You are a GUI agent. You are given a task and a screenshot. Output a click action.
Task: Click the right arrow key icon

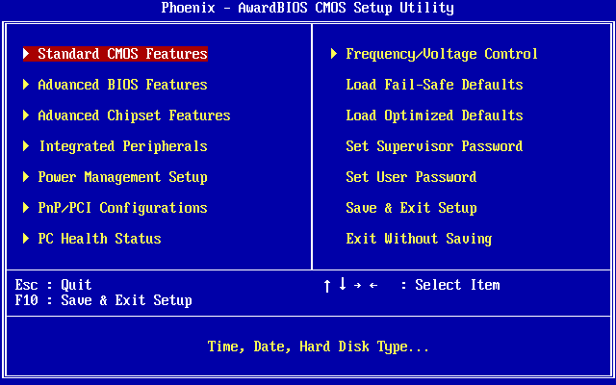tap(357, 285)
